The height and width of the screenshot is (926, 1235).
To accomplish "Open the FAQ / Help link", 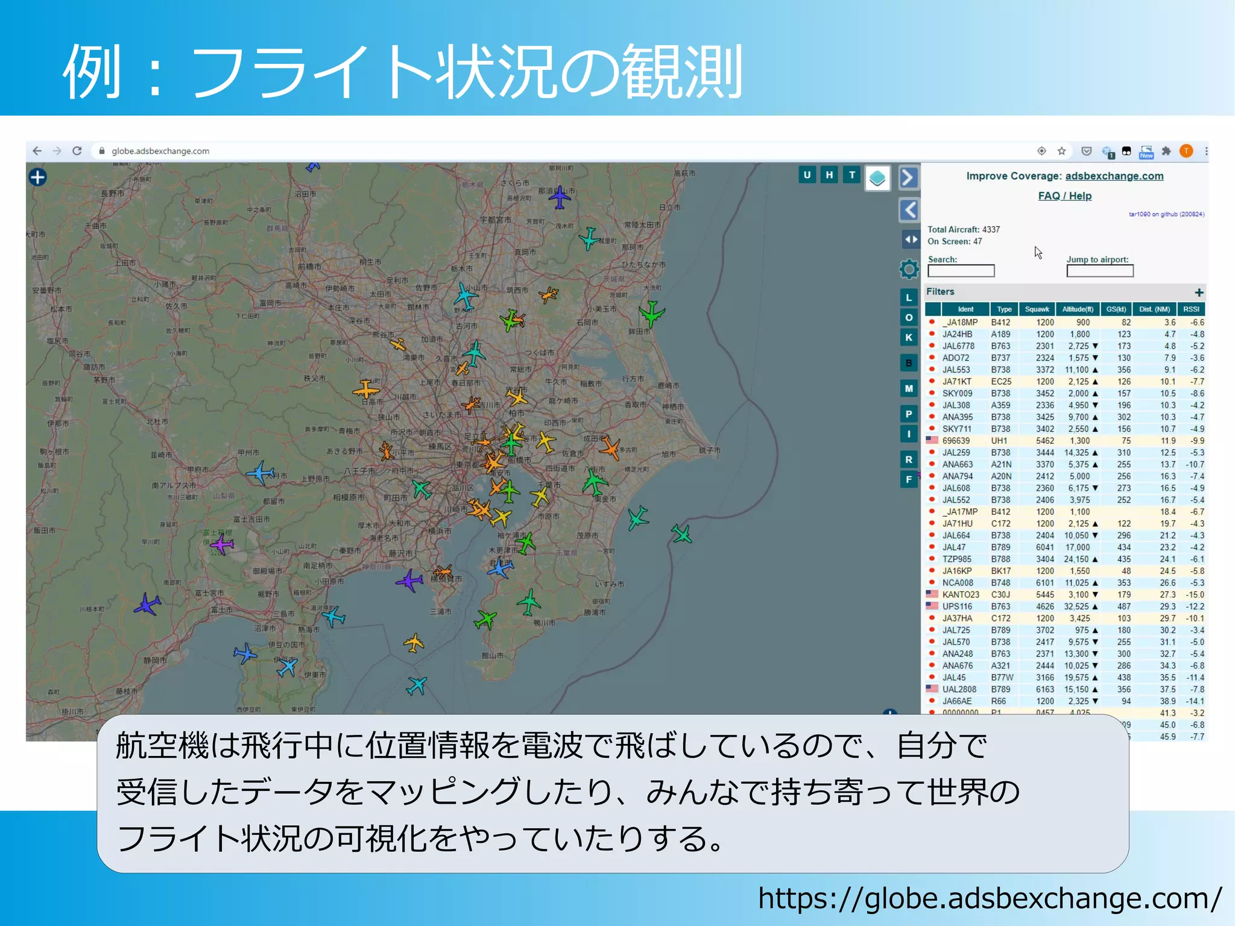I will 1065,196.
